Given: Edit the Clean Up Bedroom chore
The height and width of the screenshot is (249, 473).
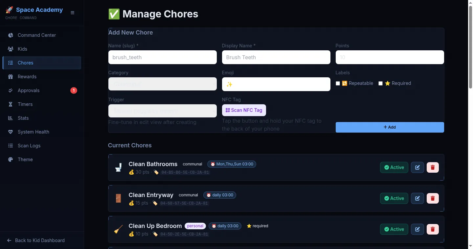Looking at the screenshot, I should click(x=417, y=229).
